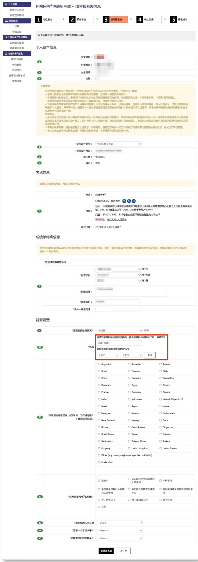Image resolution: width=198 pixels, height=562 pixels.
Task: Click the STN80060A test center code link
Action: coord(102,201)
